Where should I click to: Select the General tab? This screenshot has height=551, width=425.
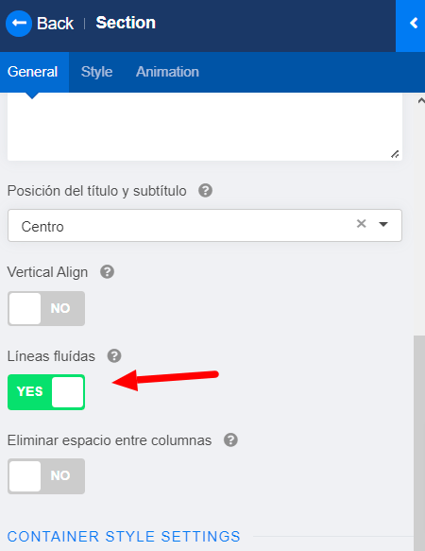pos(32,72)
